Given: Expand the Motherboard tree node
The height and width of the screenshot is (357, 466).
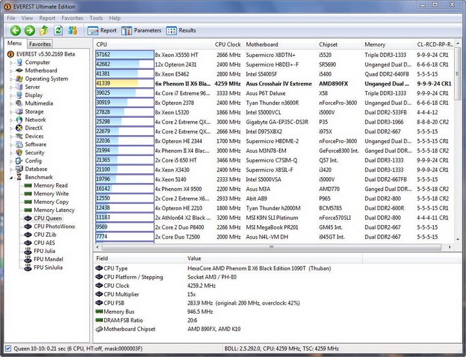Looking at the screenshot, I should (11, 70).
